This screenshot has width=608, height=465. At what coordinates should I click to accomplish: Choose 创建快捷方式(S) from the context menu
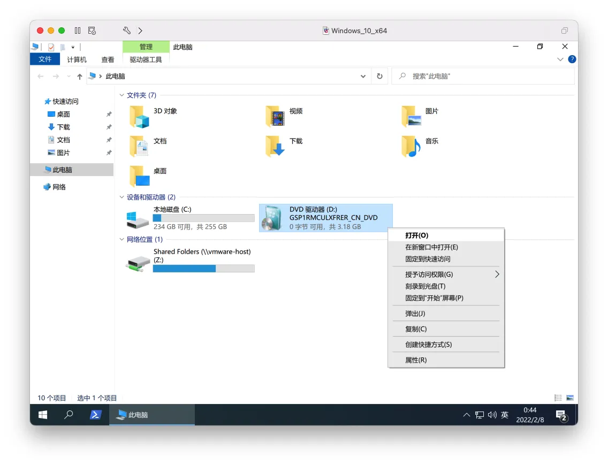446,345
